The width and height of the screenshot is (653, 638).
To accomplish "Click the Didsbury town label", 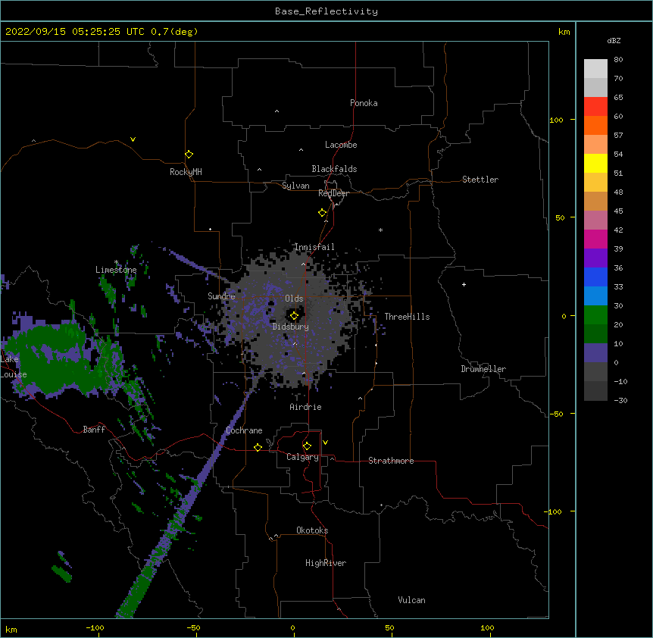I will (x=290, y=327).
